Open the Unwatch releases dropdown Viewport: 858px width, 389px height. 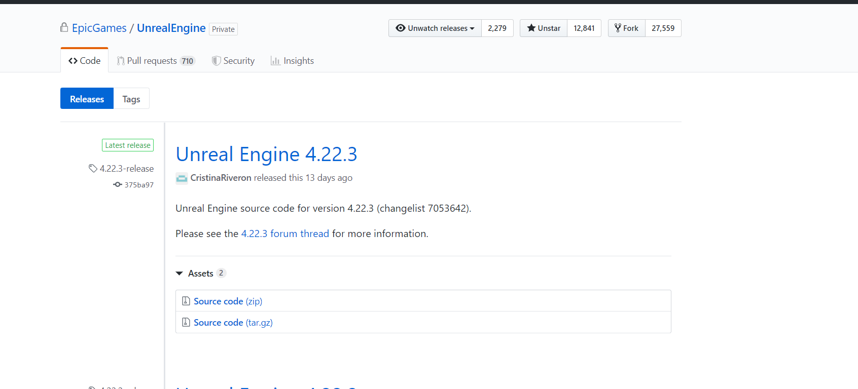click(435, 28)
